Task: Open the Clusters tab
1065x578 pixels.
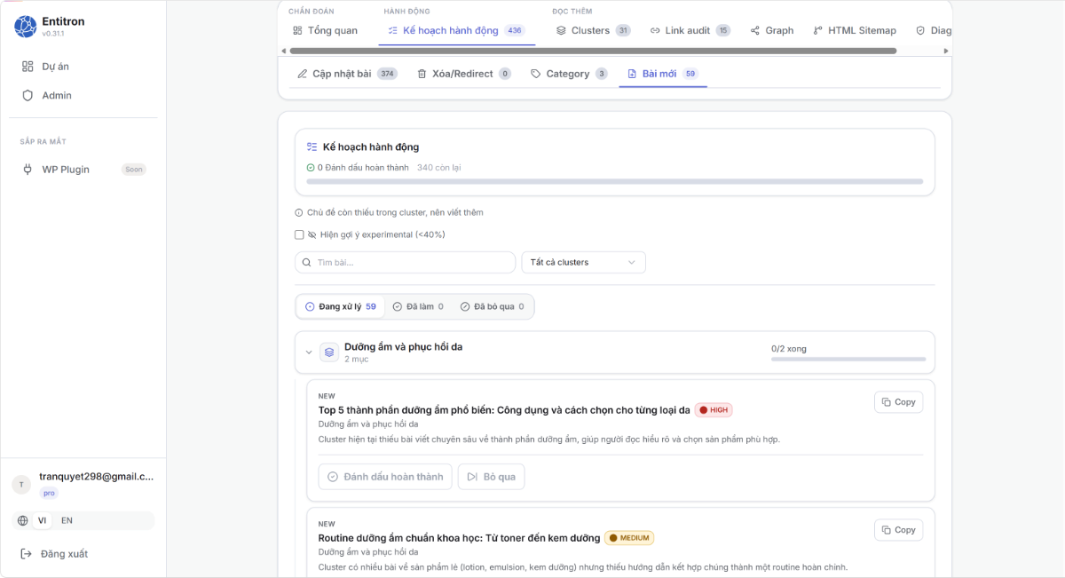Action: point(593,30)
